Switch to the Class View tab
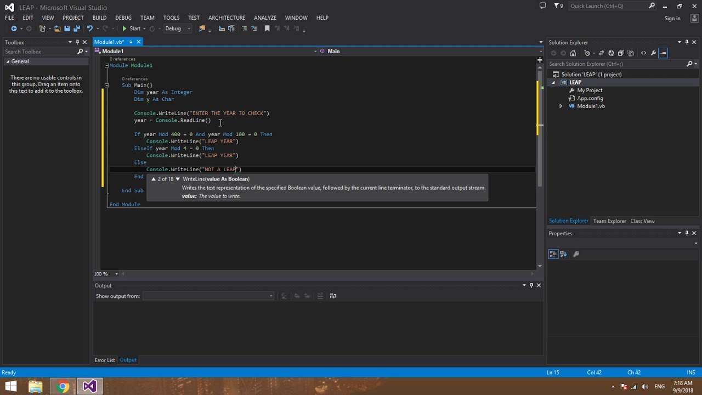The image size is (702, 395). (642, 221)
